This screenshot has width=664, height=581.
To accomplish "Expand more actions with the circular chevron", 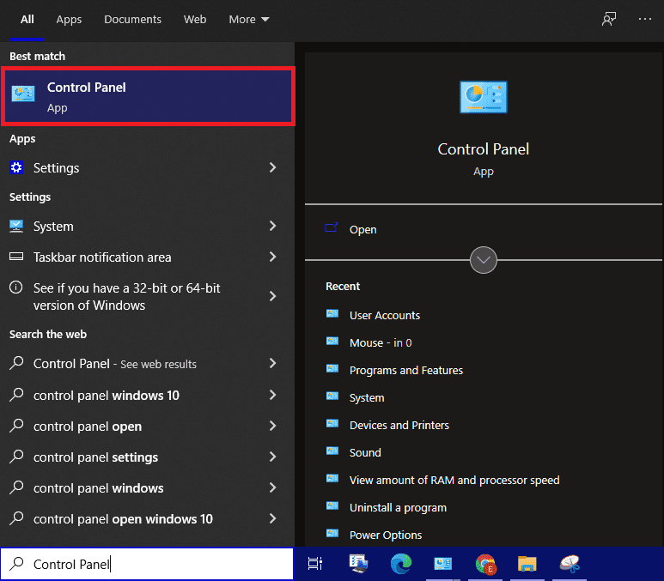I will [x=483, y=260].
